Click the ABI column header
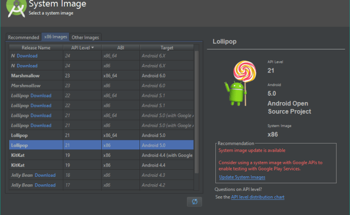This screenshot has width=350, height=215. click(x=121, y=47)
